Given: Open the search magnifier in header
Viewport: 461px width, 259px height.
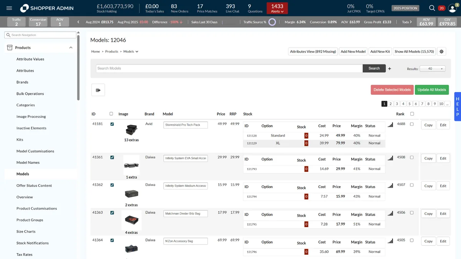Looking at the screenshot, I should (432, 8).
